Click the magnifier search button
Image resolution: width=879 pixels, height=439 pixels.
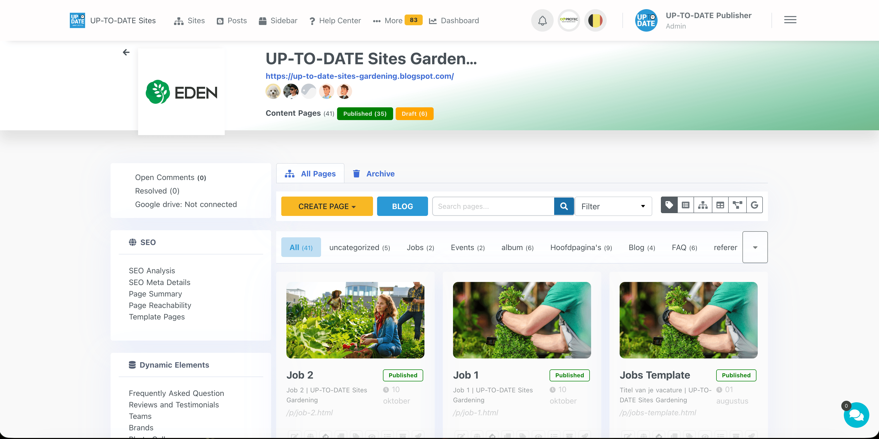pos(564,206)
